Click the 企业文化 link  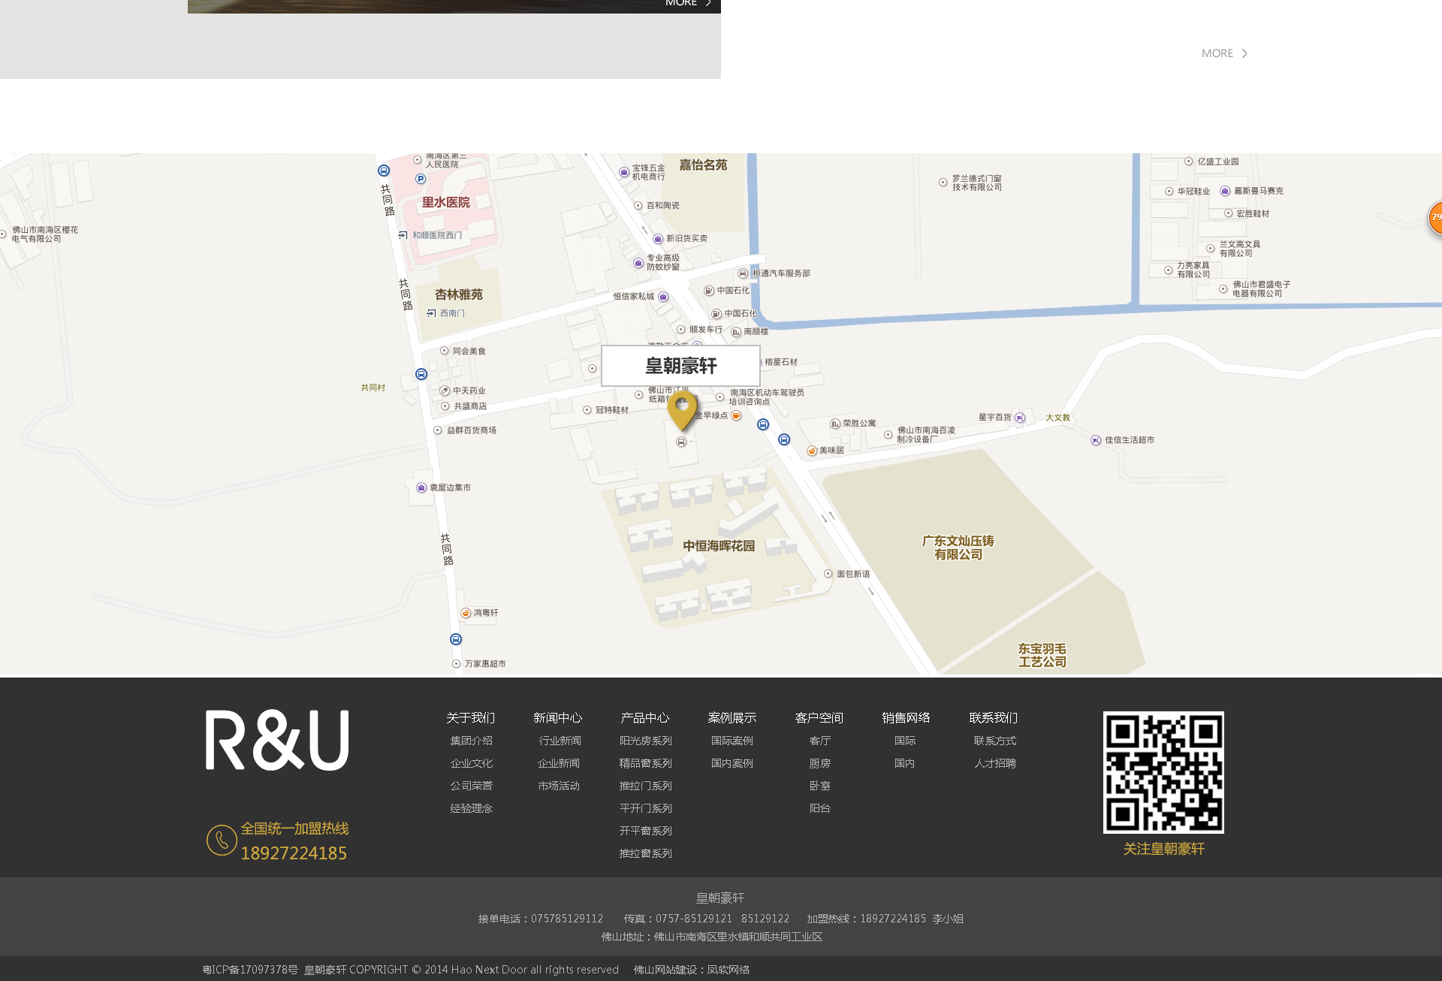pos(471,763)
